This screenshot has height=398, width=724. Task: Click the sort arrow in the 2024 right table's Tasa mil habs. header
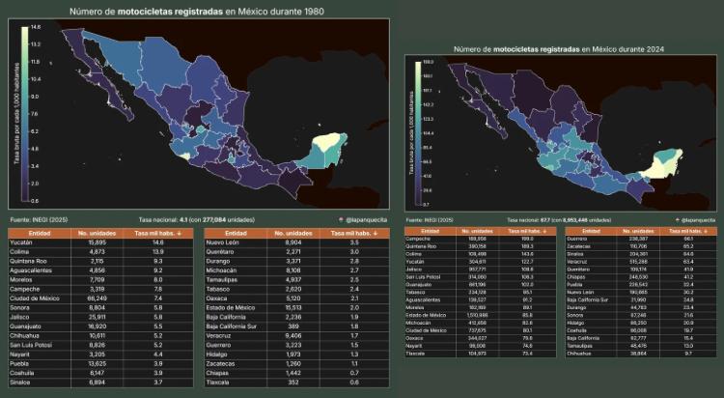pos(704,232)
